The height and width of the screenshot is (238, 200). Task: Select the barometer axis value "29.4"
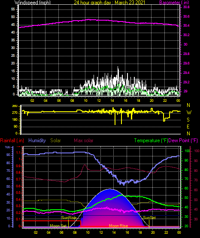point(186,73)
